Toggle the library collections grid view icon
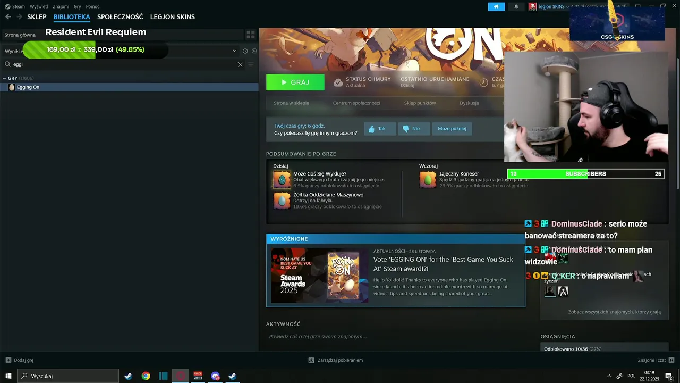680x383 pixels. click(251, 35)
